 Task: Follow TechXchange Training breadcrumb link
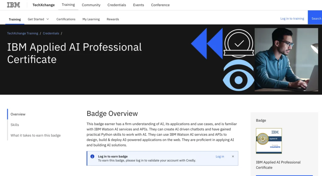23,33
